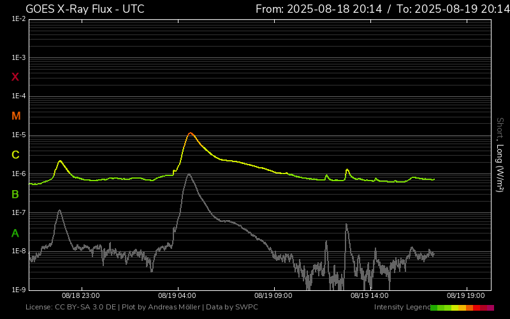The image size is (510, 319).
Task: Select the 1E-3 y-axis label
Action: tap(18, 58)
